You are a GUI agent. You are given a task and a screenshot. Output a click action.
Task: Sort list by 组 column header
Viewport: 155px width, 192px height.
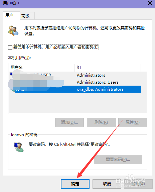[x=108, y=68]
